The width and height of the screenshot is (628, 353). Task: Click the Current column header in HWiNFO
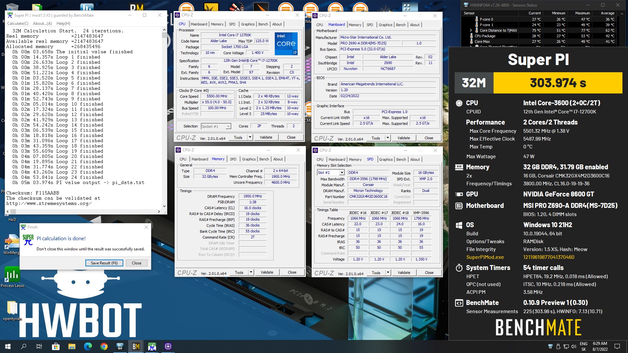click(534, 13)
